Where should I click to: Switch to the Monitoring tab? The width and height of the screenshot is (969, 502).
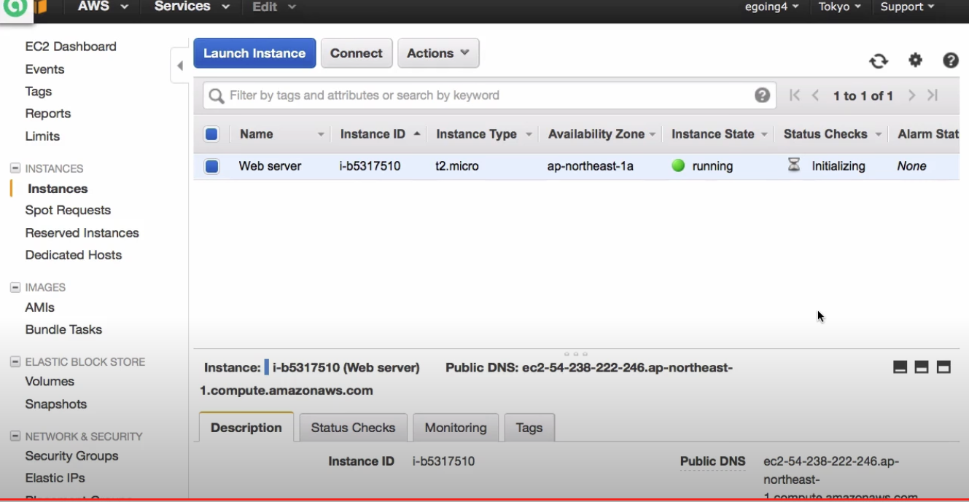456,428
